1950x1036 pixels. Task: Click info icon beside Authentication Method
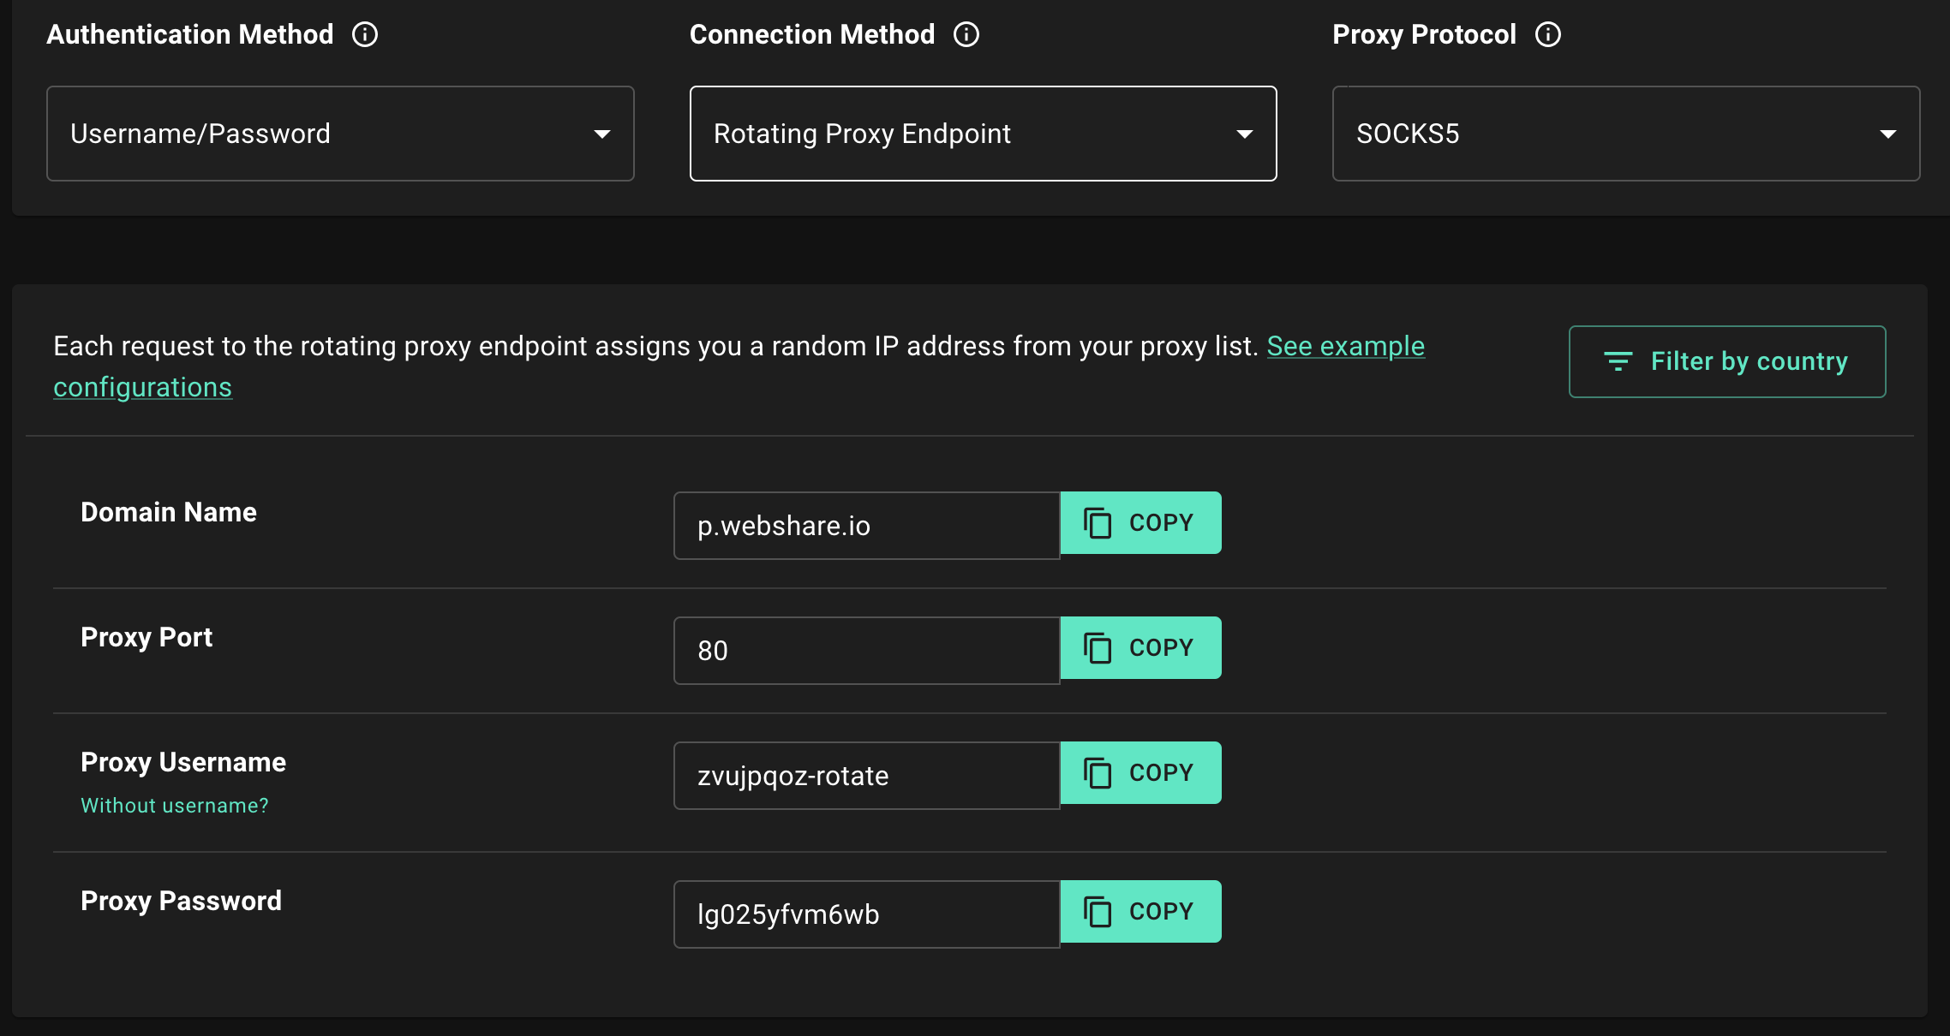pyautogui.click(x=365, y=34)
